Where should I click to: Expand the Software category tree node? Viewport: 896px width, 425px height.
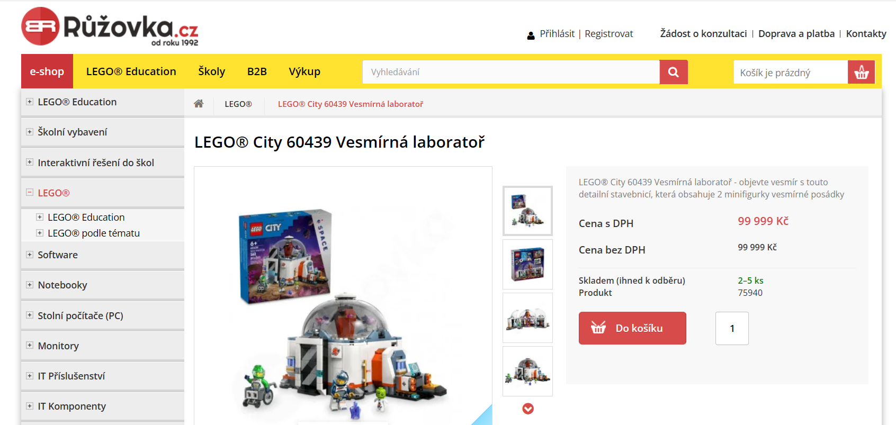pos(30,255)
